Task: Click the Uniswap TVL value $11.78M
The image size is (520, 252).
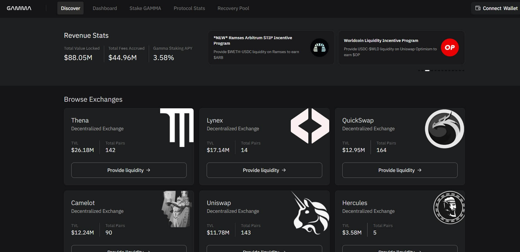Action: pos(218,233)
